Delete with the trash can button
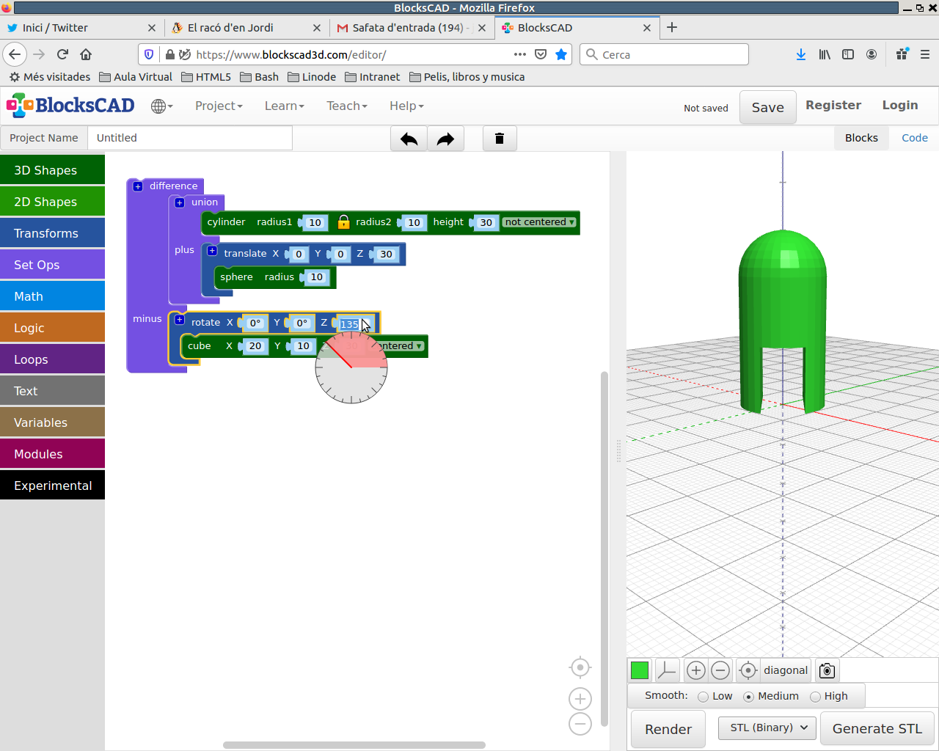The image size is (939, 751). tap(500, 139)
